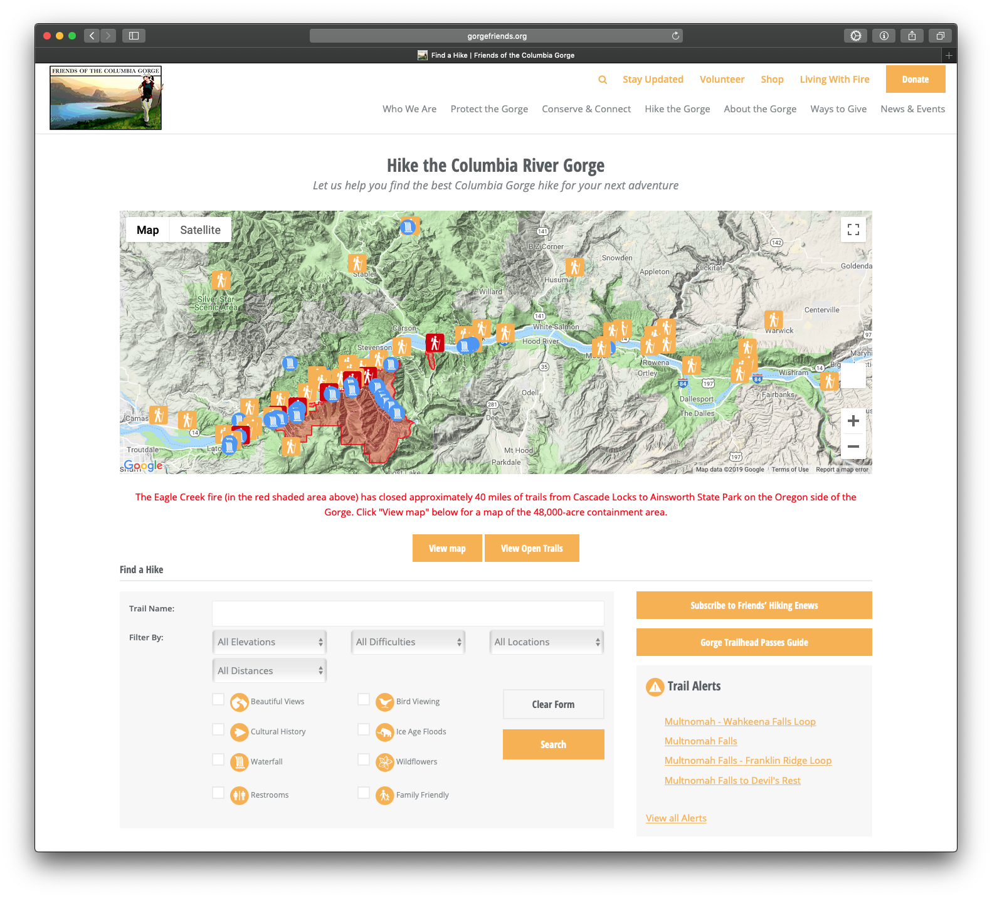Check the Cultural History checkbox
The image size is (992, 898).
point(218,729)
